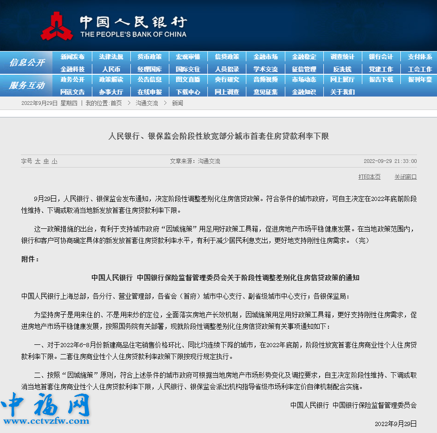This screenshot has height=433, width=437.
Task: Visit the 人员招录 page
Action: coord(227,69)
